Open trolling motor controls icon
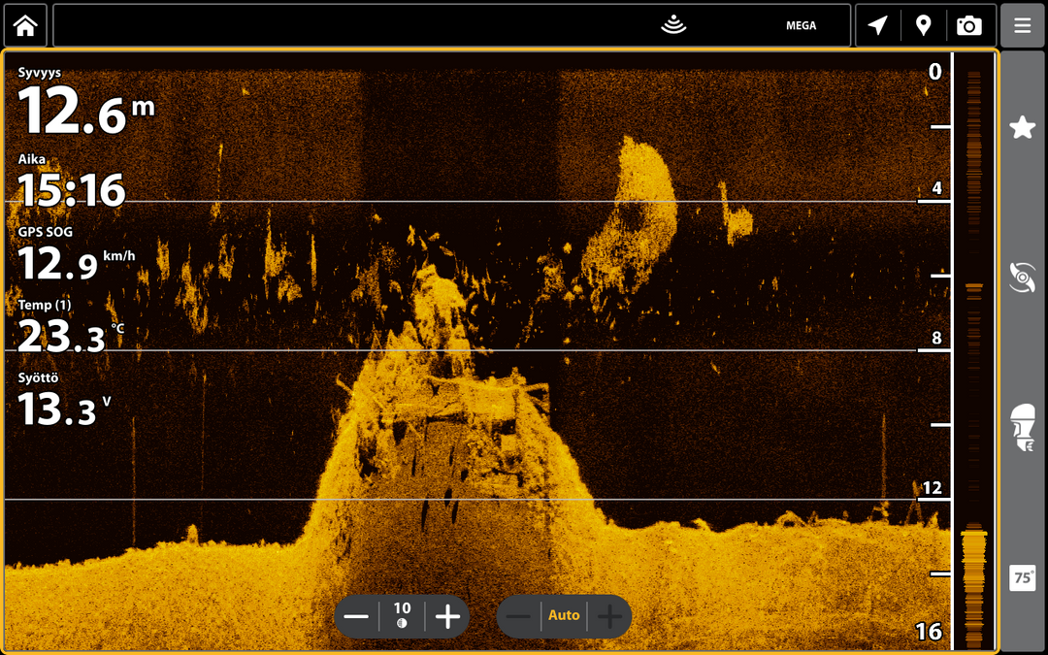The width and height of the screenshot is (1048, 655). (x=1022, y=426)
